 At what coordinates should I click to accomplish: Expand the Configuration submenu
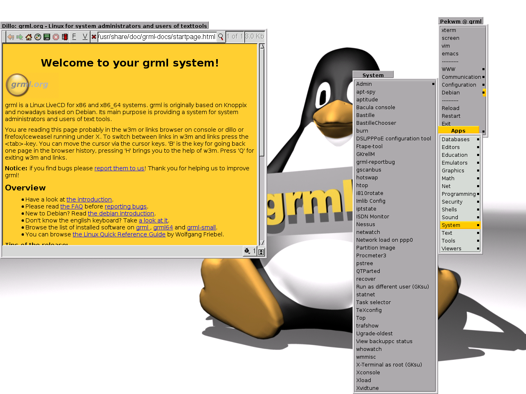tap(463, 85)
